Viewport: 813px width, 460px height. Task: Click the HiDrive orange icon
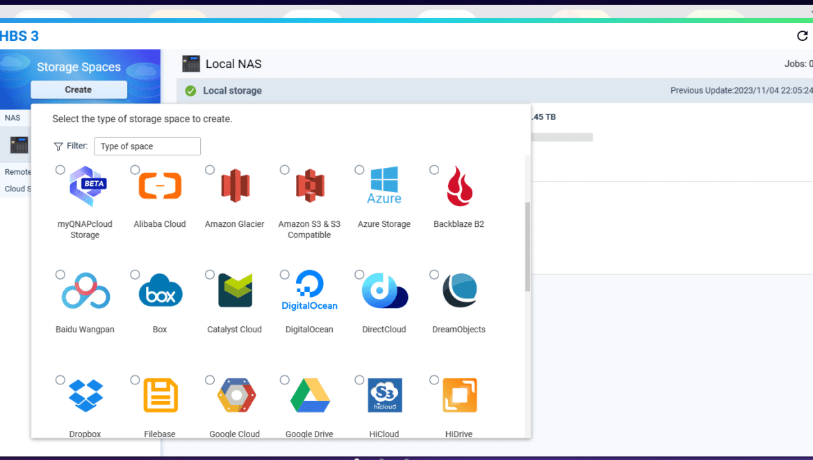[x=460, y=395]
